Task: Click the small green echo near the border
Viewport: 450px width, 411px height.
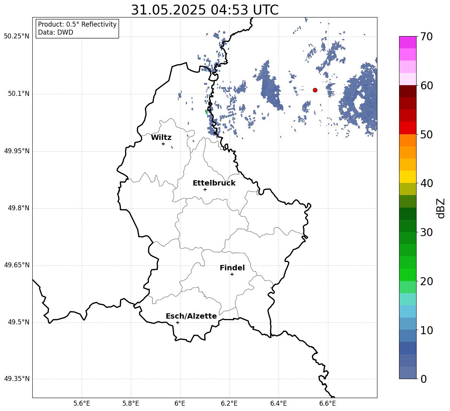Action: click(206, 112)
